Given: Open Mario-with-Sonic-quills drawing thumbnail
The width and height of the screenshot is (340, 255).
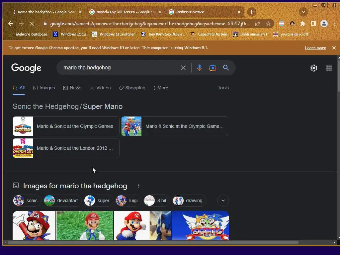Looking at the screenshot, I should click(x=34, y=225).
